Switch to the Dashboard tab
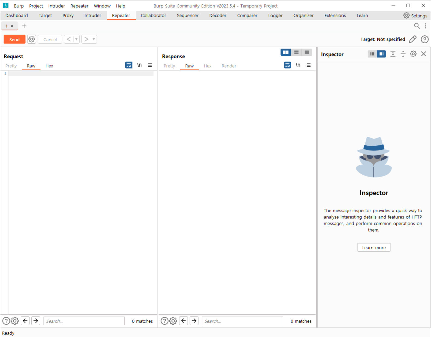 [17, 16]
